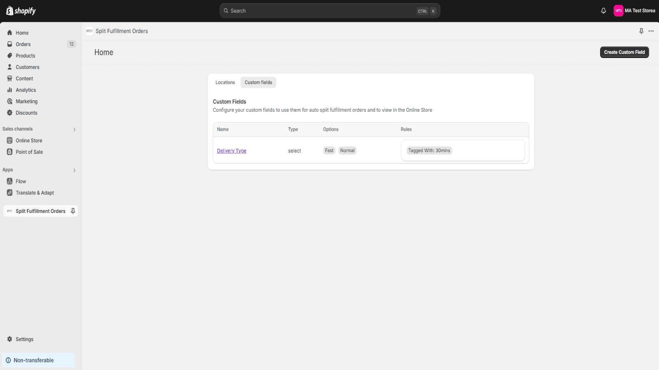Click the MA Test Storea account avatar

click(x=618, y=11)
